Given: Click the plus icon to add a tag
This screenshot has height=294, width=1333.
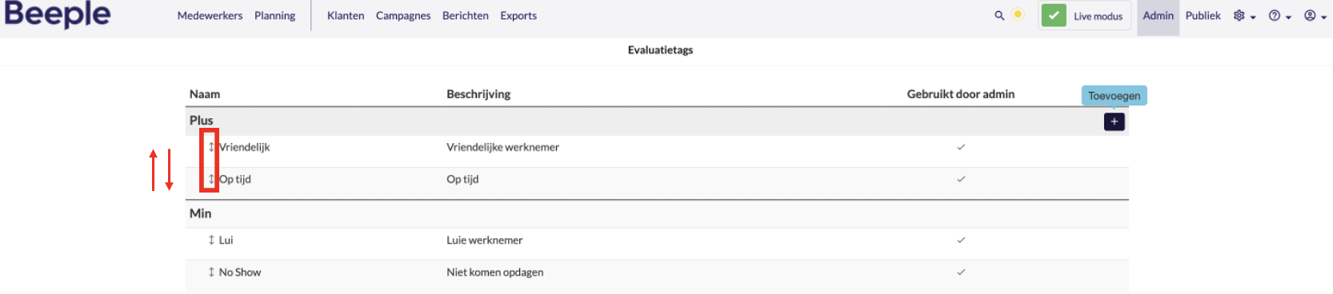Looking at the screenshot, I should [x=1115, y=121].
